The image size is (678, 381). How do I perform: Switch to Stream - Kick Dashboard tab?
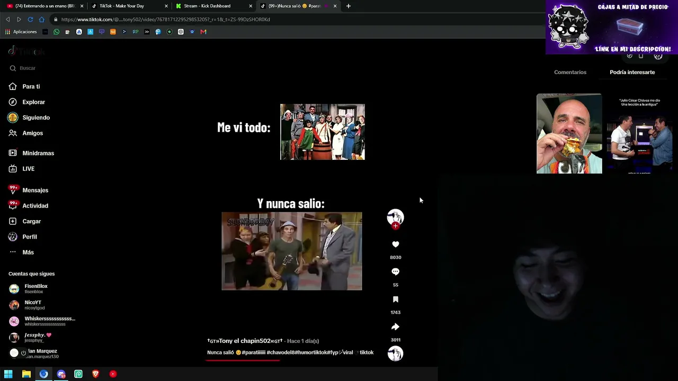[x=207, y=6]
